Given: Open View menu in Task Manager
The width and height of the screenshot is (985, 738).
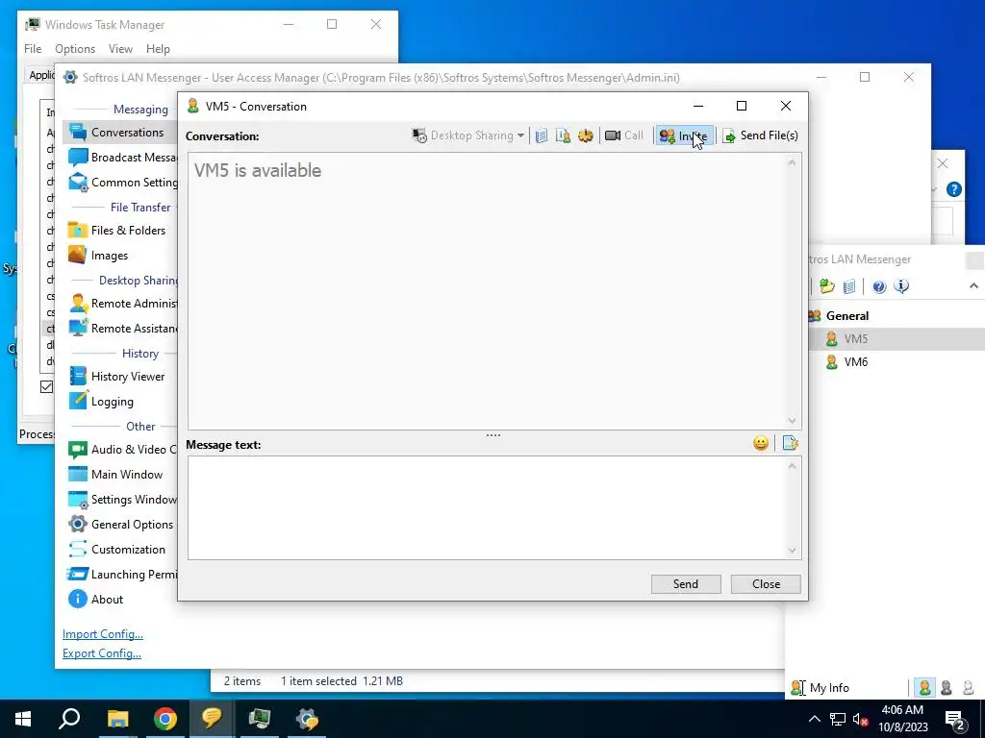Looking at the screenshot, I should [x=120, y=49].
